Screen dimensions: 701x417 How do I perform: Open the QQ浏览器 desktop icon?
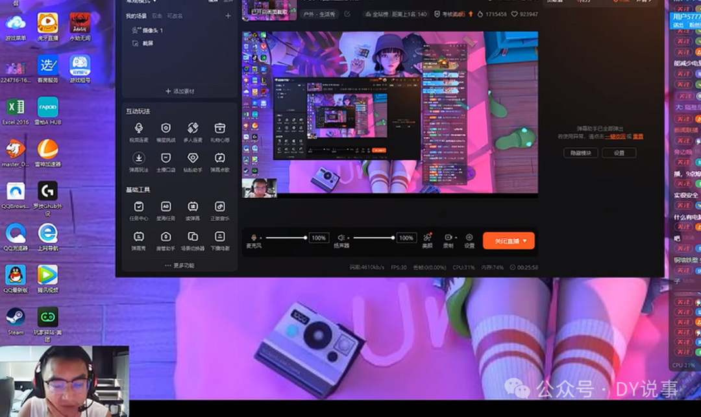pos(15,237)
